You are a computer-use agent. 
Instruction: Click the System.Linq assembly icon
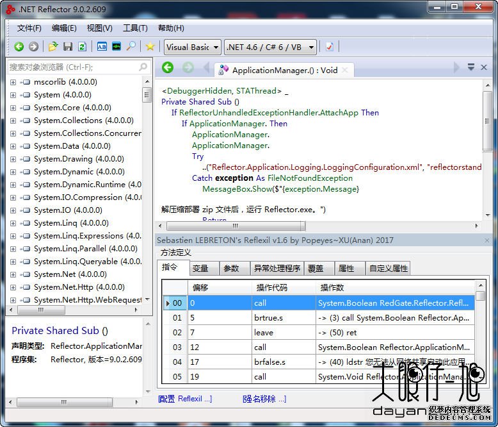tap(26, 223)
